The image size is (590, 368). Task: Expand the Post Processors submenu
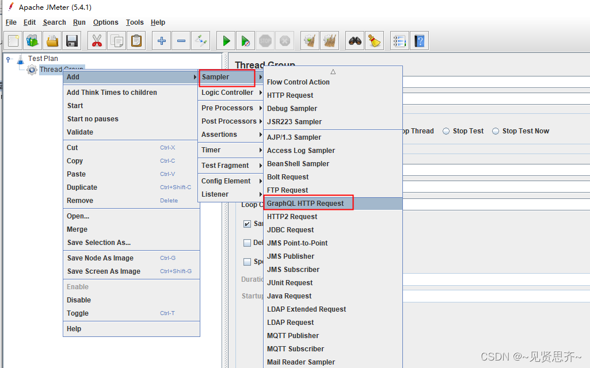click(x=231, y=121)
